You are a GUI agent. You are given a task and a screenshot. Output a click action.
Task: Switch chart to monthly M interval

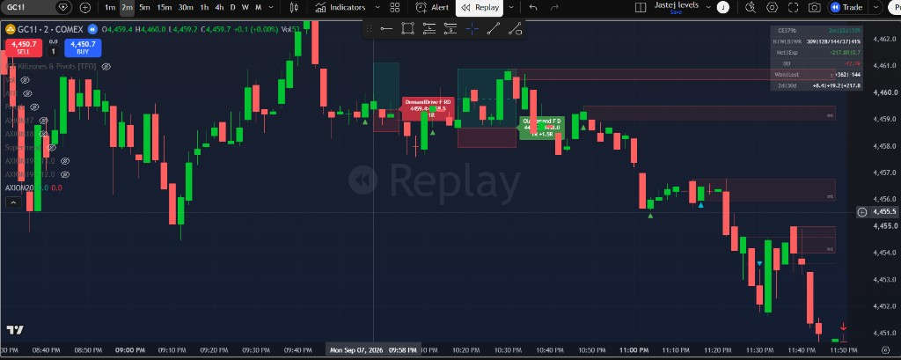[x=258, y=7]
